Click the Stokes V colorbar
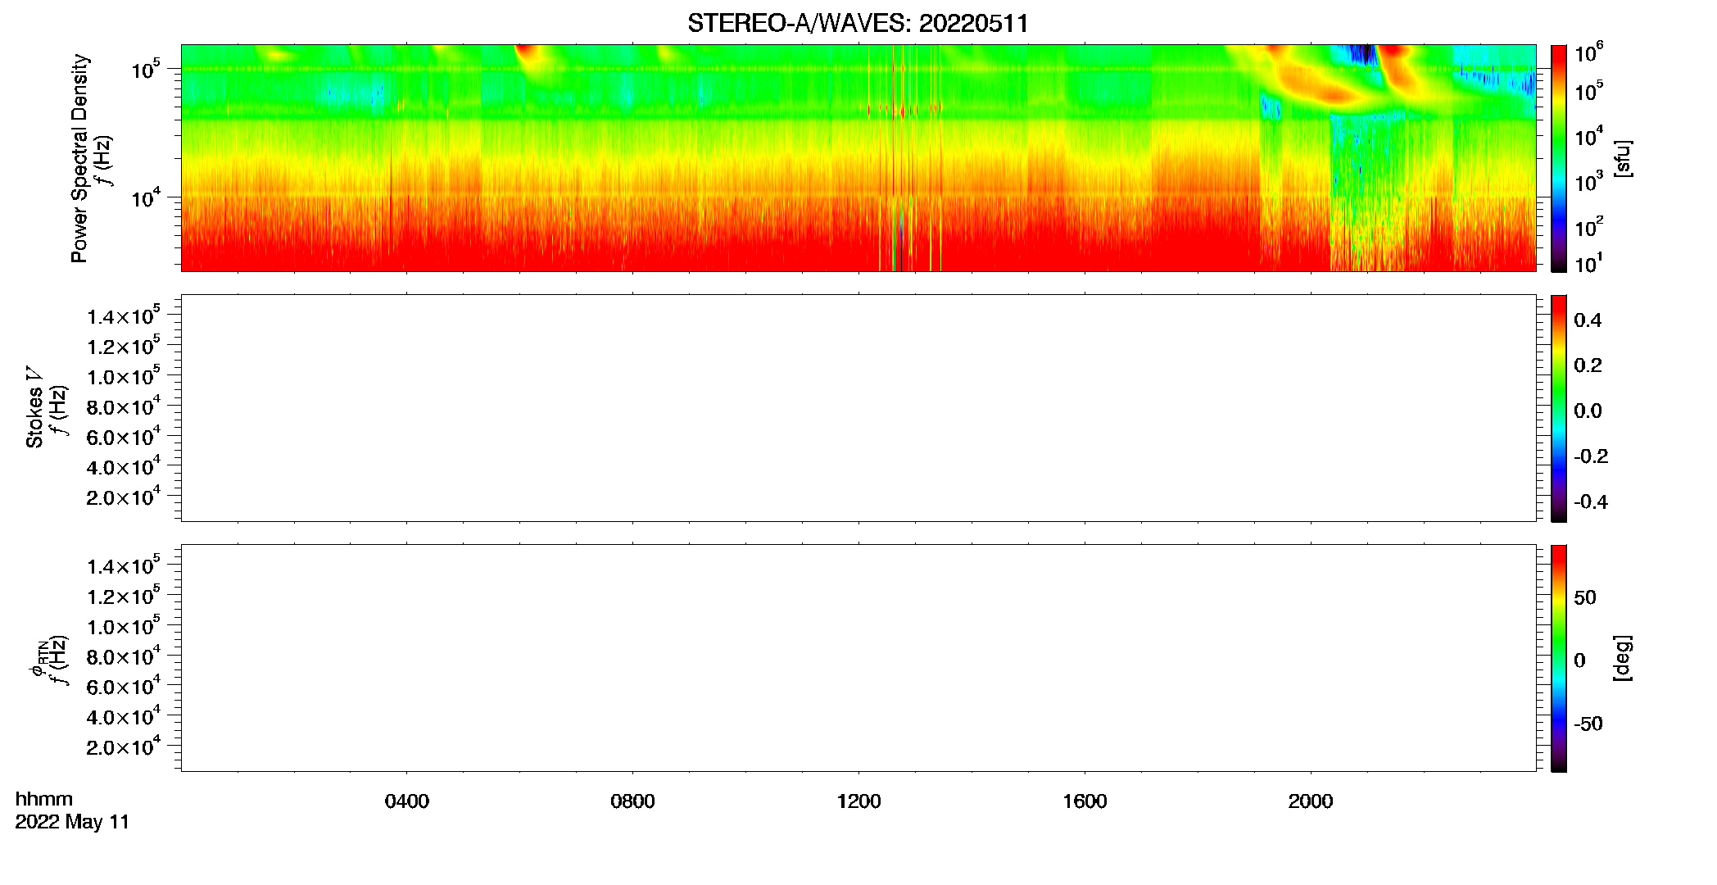The image size is (1717, 885). click(x=1559, y=408)
